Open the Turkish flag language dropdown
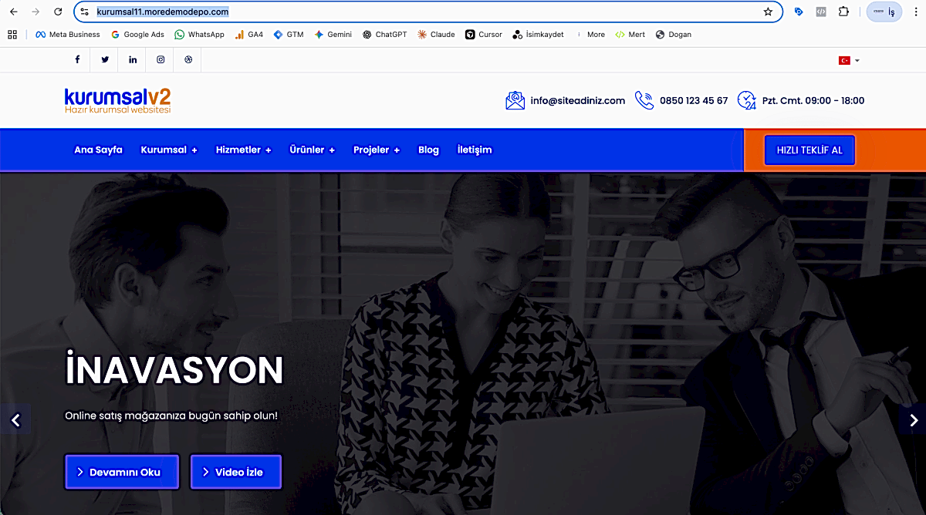 pos(849,60)
